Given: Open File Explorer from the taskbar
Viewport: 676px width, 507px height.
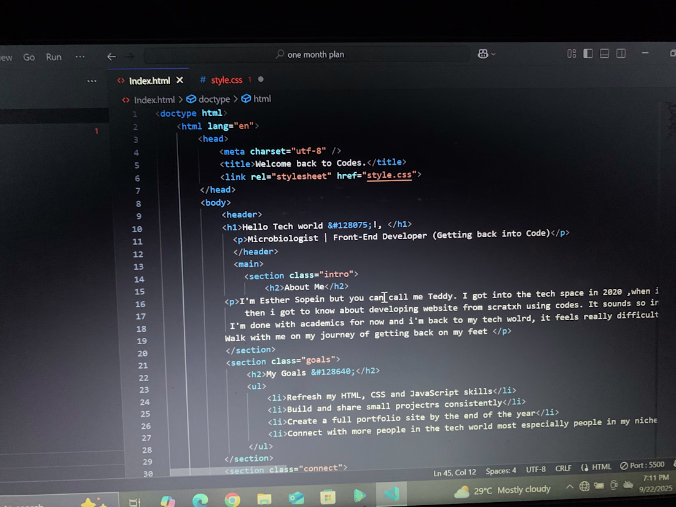Looking at the screenshot, I should click(x=264, y=498).
